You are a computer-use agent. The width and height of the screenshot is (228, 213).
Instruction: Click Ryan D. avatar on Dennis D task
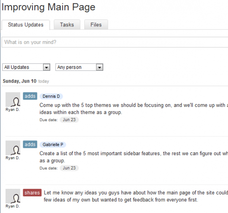(x=13, y=100)
